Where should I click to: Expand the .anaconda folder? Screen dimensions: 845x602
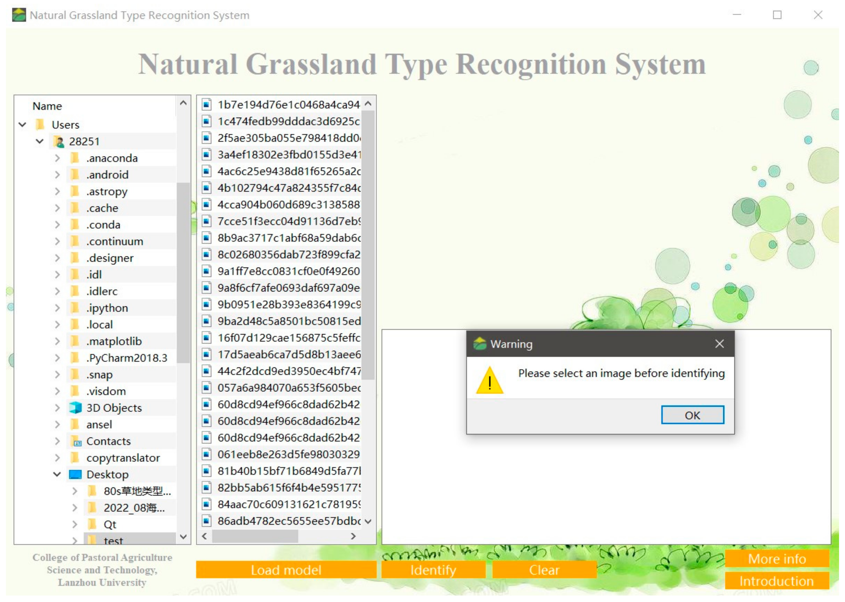point(57,158)
